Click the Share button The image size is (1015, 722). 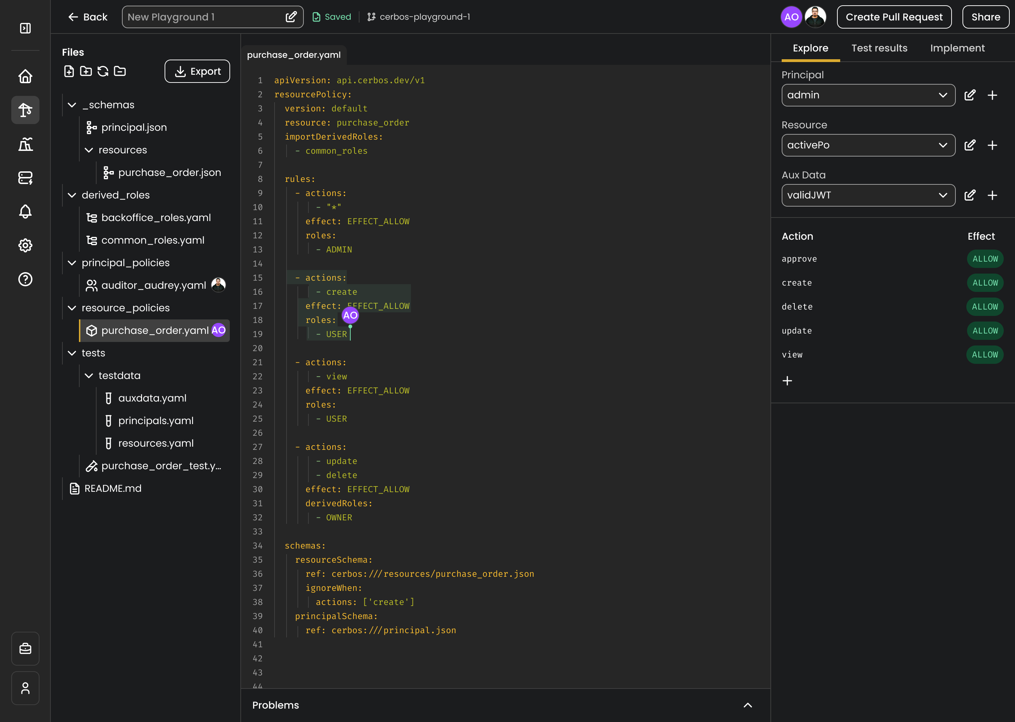[985, 17]
